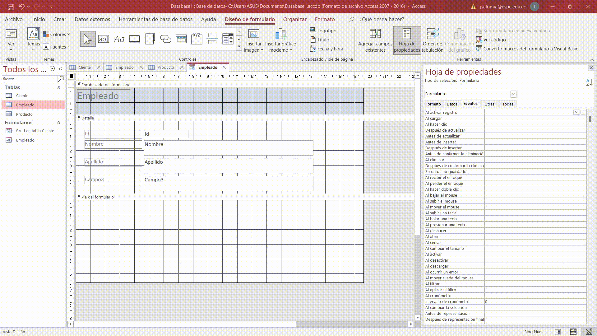Open the navigation pane category menu arrow
The image size is (597, 336).
[52, 69]
